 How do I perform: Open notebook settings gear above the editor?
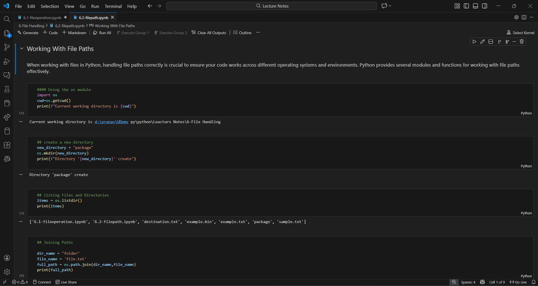516,16
